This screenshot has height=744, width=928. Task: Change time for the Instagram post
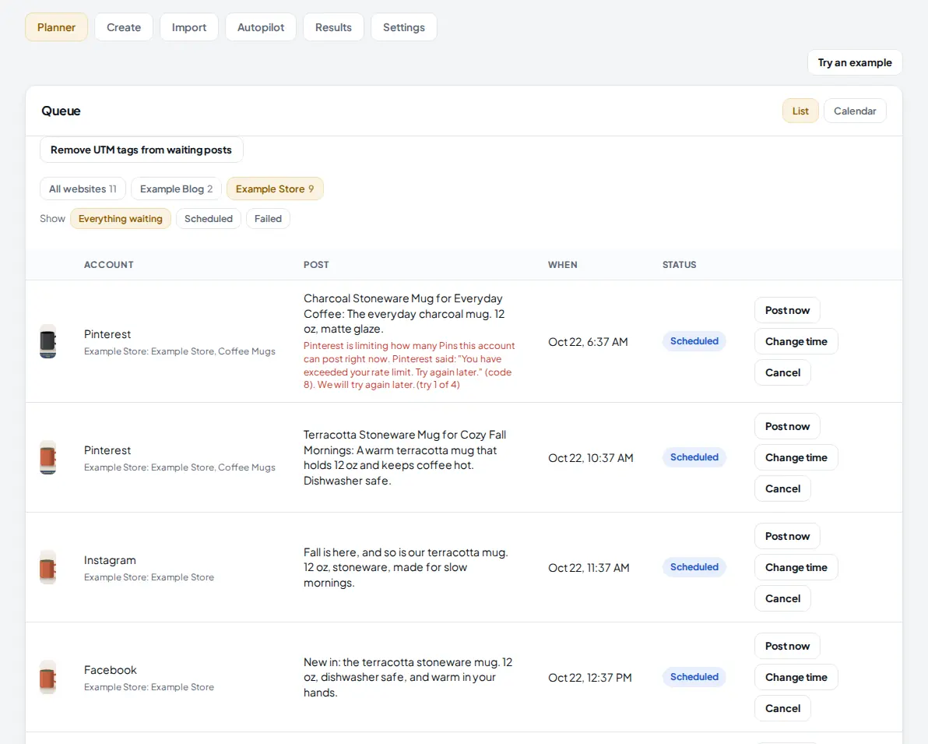tap(796, 567)
